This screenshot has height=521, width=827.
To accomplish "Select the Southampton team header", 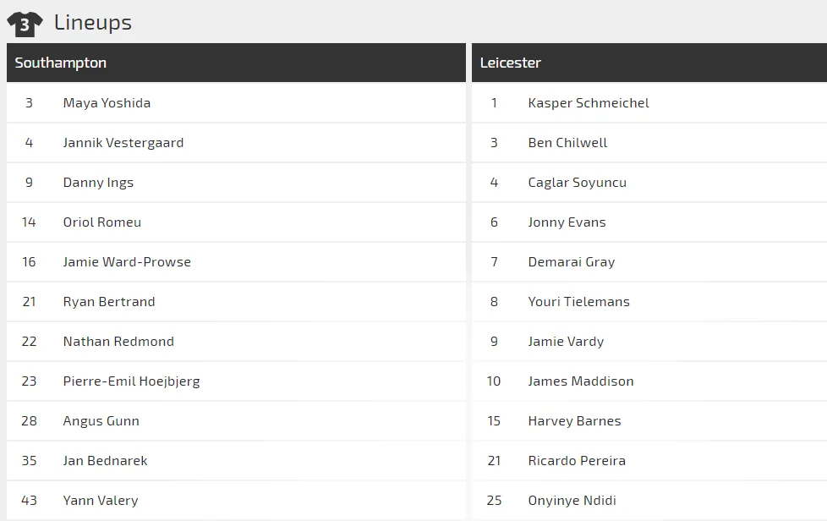I will coord(61,63).
